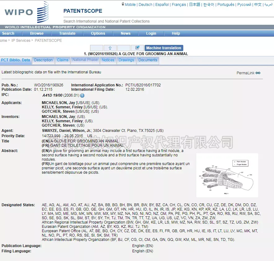This screenshot has height=261, width=274.
Task: Click agent name SWAYZE, Daniel, Wilson, Jr.
Action: pyautogui.click(x=67, y=131)
